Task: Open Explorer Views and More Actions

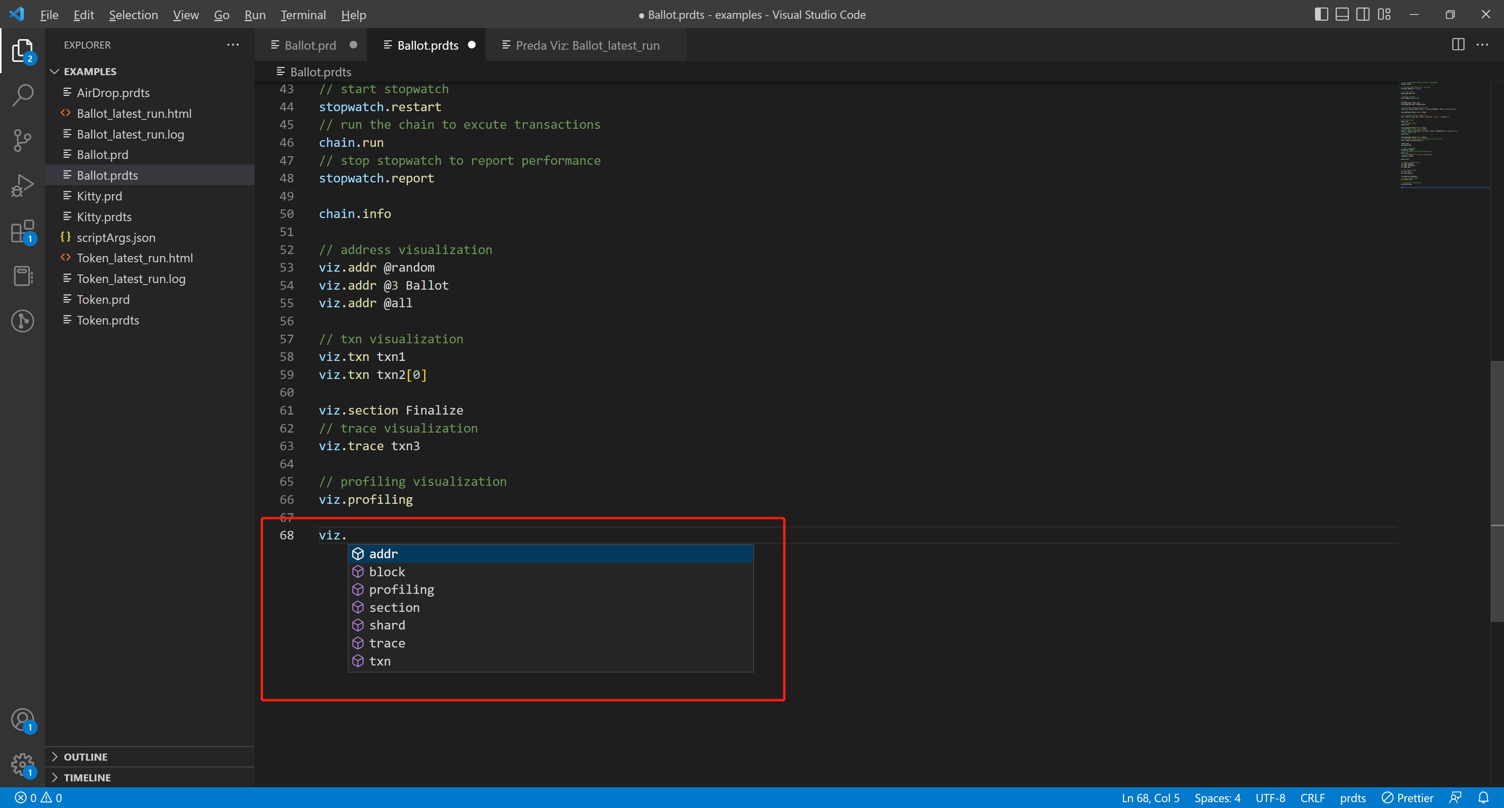Action: point(233,45)
